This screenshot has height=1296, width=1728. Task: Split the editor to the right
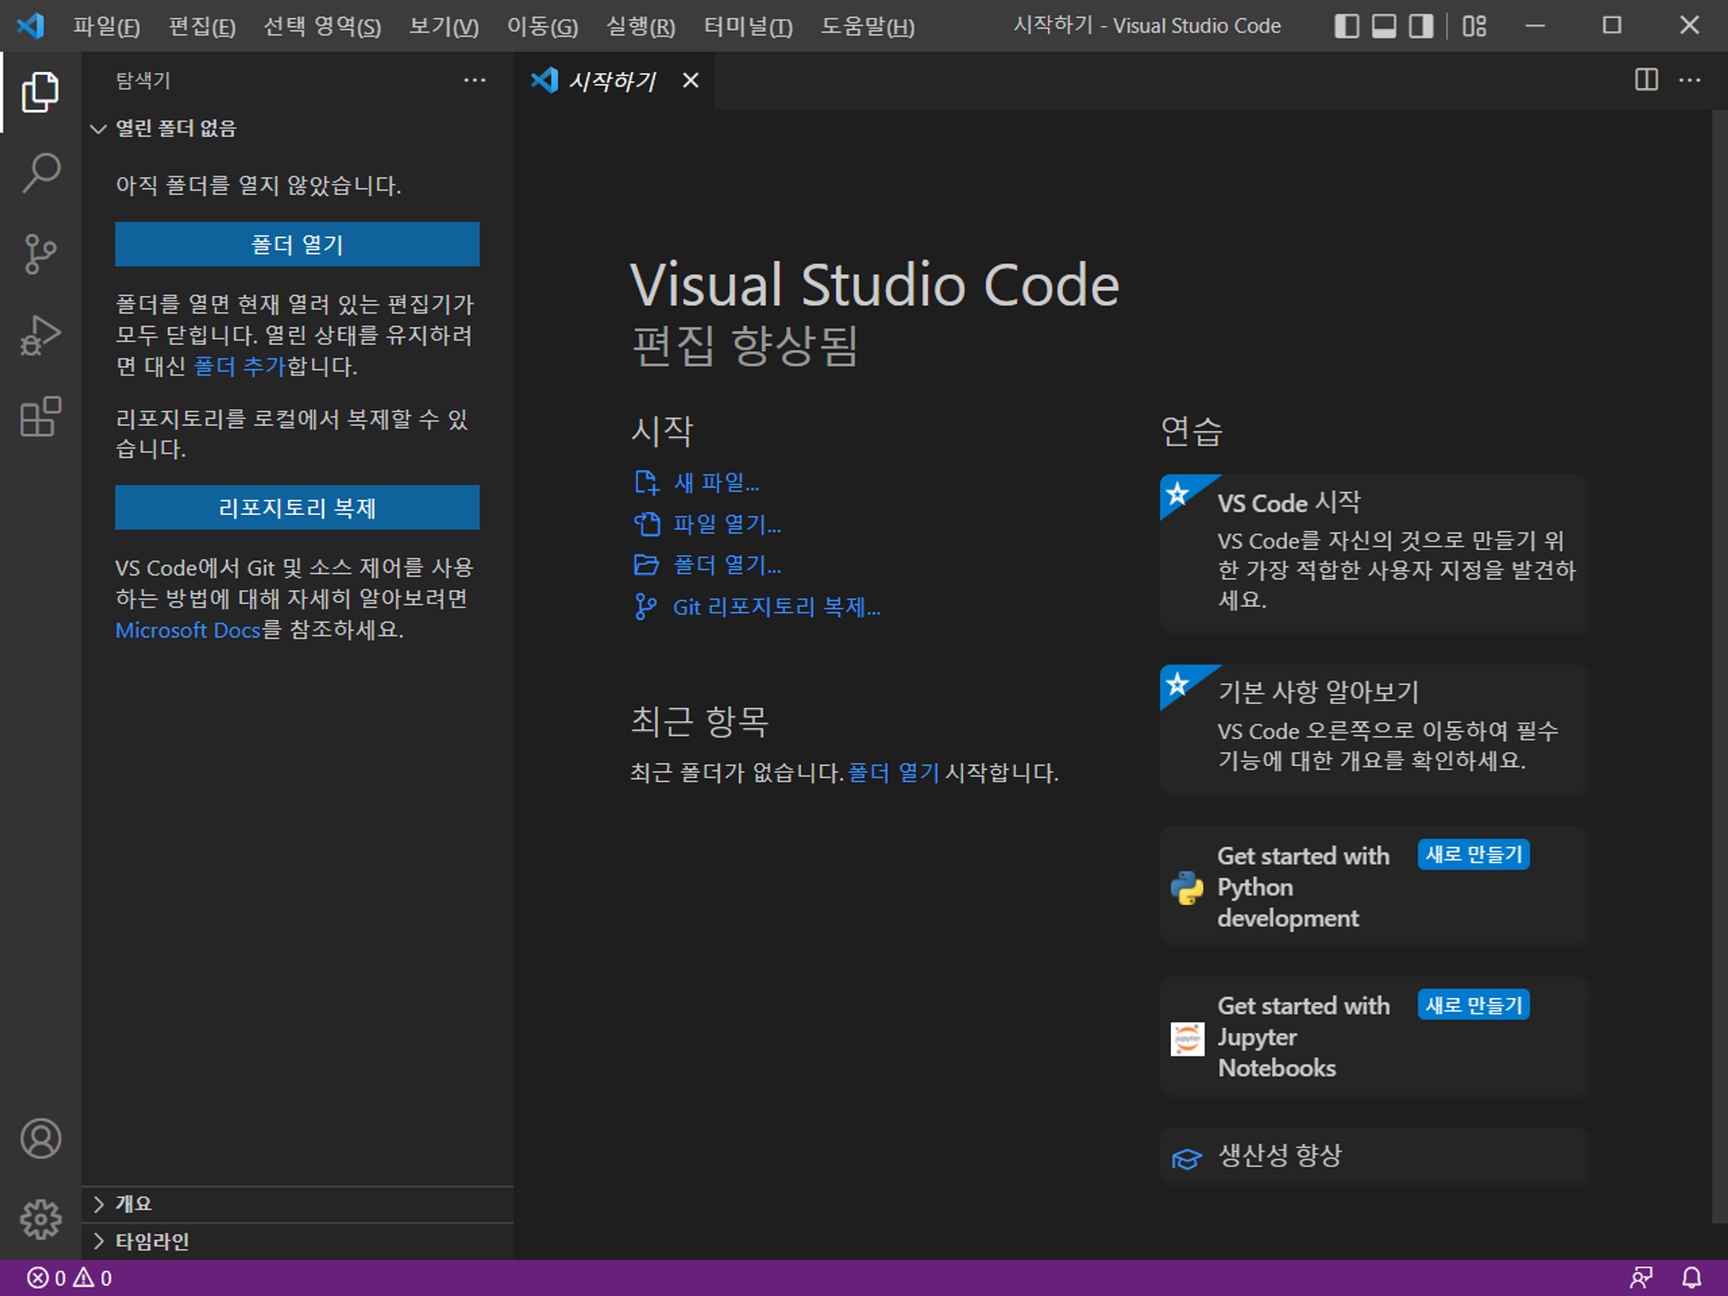click(1646, 80)
